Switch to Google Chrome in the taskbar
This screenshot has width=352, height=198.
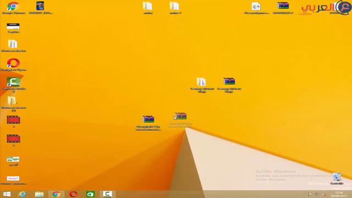pos(56,194)
